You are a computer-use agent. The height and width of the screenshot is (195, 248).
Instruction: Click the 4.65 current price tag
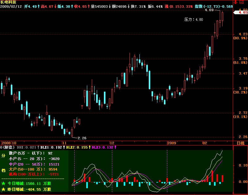tap(241, 13)
